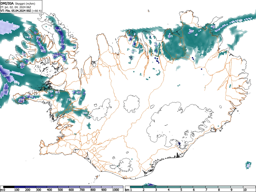Select map value 172
This screenshot has height=192, width=256.
57,92
